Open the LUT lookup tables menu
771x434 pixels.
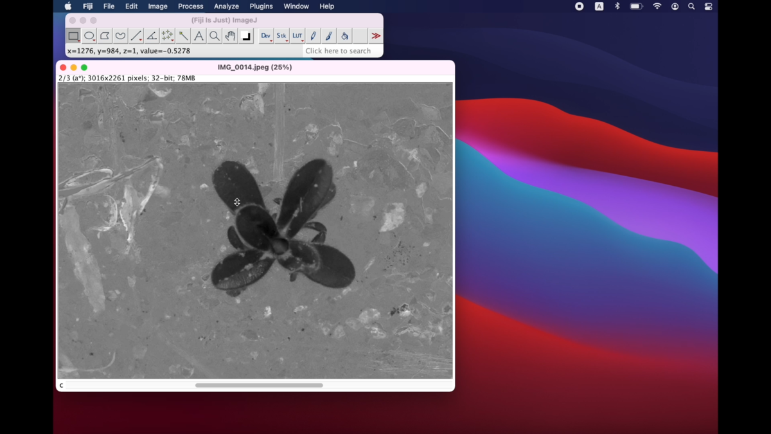297,36
